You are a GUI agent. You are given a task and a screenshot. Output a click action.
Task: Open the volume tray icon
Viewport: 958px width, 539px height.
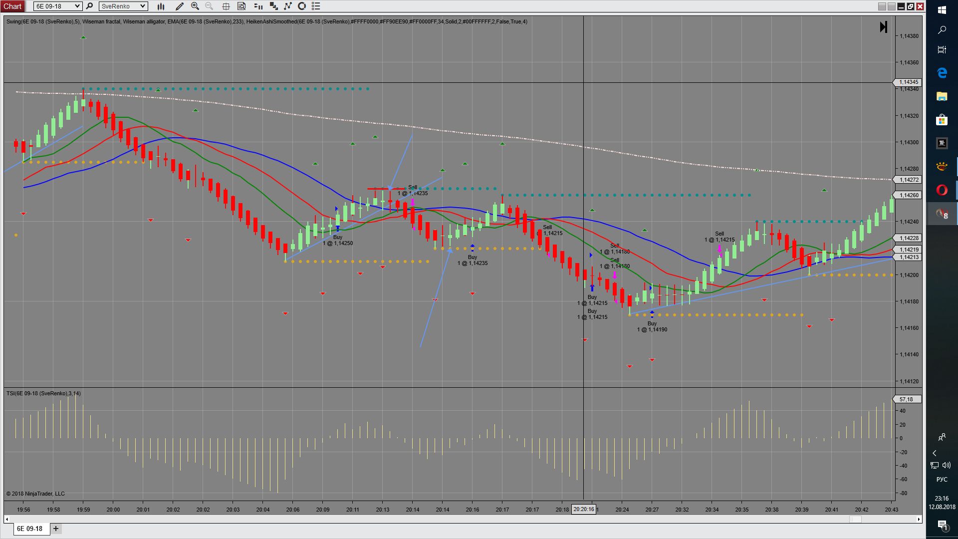coord(947,465)
